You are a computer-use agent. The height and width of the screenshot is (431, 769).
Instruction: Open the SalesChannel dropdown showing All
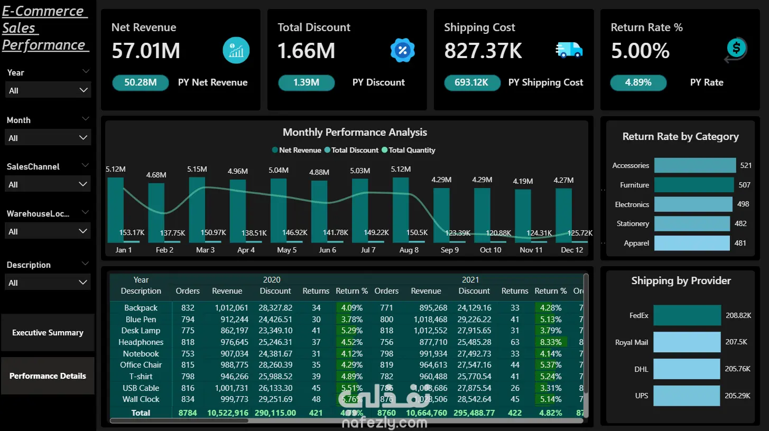pyautogui.click(x=48, y=184)
